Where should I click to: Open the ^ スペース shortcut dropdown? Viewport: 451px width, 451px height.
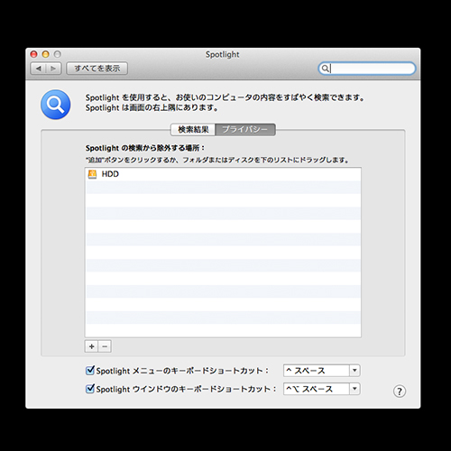(x=321, y=371)
